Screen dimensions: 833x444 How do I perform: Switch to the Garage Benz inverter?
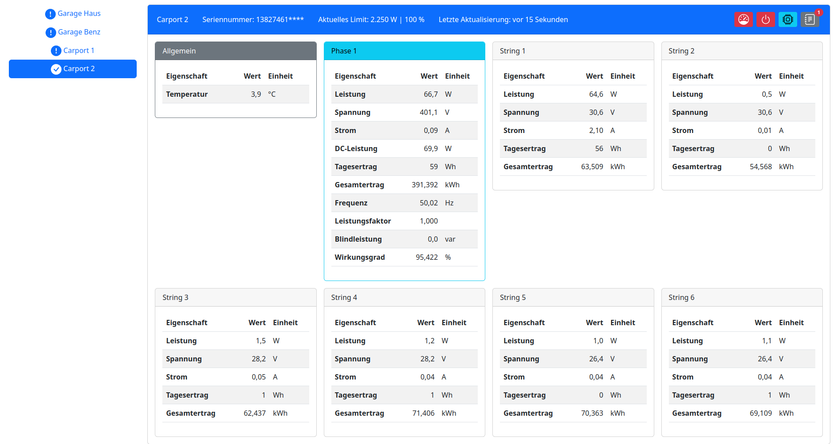point(79,32)
